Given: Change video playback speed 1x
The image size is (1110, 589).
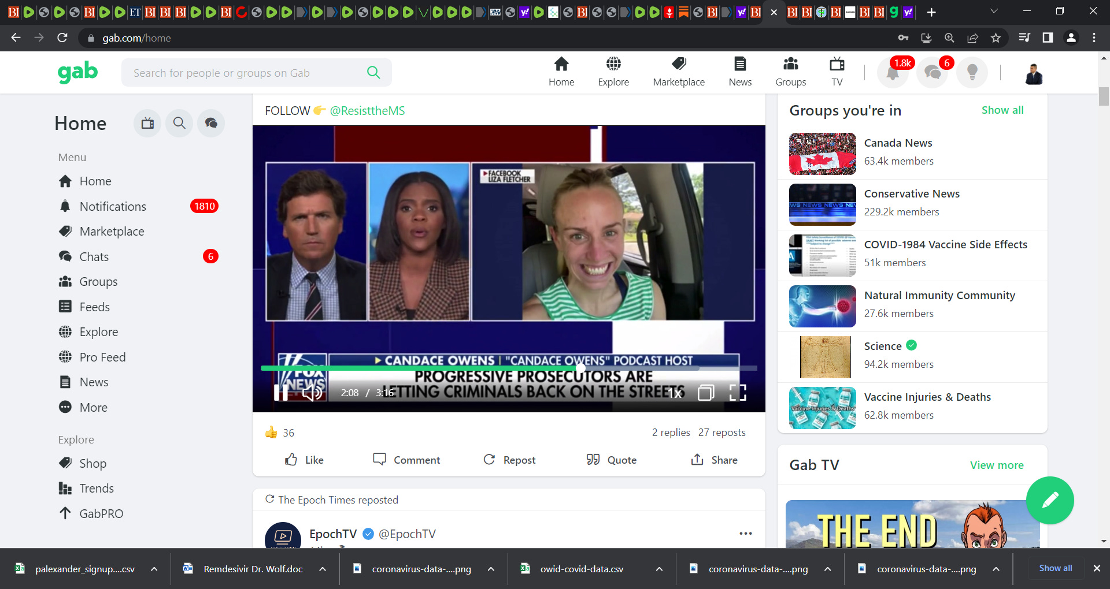Looking at the screenshot, I should pos(675,393).
